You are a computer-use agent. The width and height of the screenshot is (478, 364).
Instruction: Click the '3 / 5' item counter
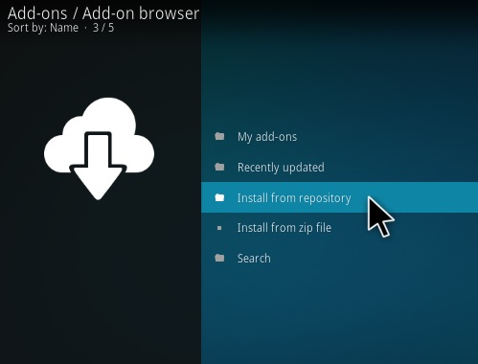[x=103, y=28]
